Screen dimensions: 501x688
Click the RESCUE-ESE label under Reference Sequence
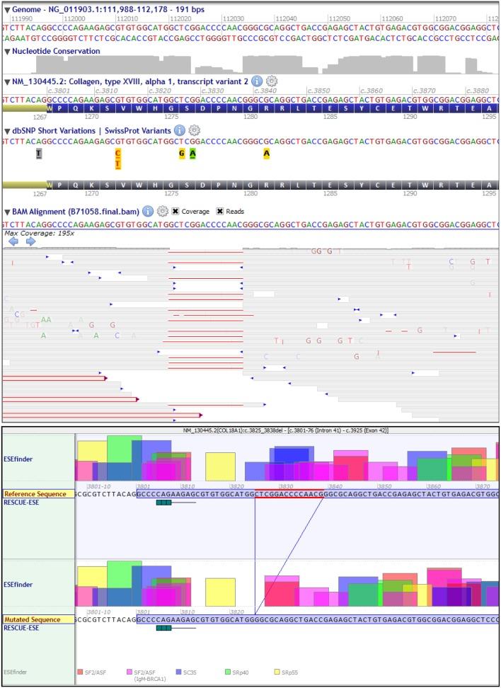pyautogui.click(x=21, y=503)
